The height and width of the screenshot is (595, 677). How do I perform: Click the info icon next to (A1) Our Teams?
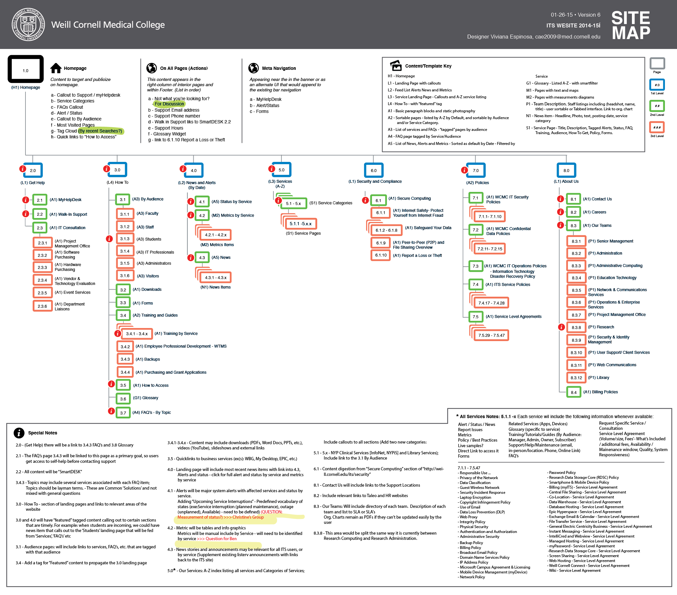point(561,225)
